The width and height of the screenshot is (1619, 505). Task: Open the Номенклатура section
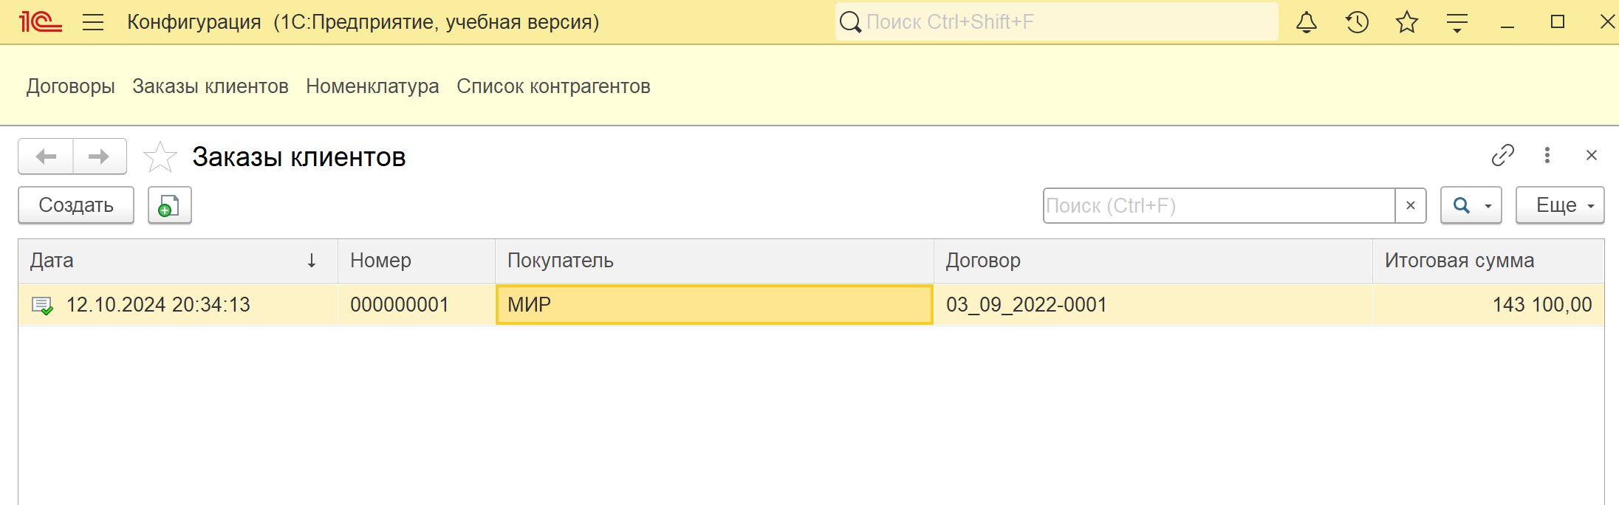(x=372, y=86)
